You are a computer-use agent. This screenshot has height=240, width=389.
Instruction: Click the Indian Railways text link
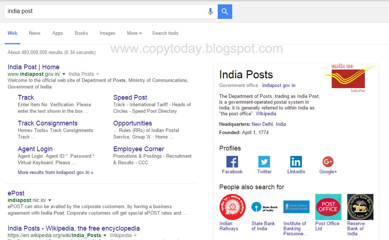pyautogui.click(x=229, y=226)
